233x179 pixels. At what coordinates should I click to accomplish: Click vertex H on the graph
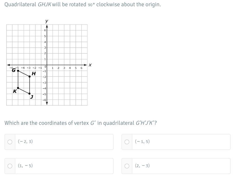pyautogui.click(x=30, y=77)
